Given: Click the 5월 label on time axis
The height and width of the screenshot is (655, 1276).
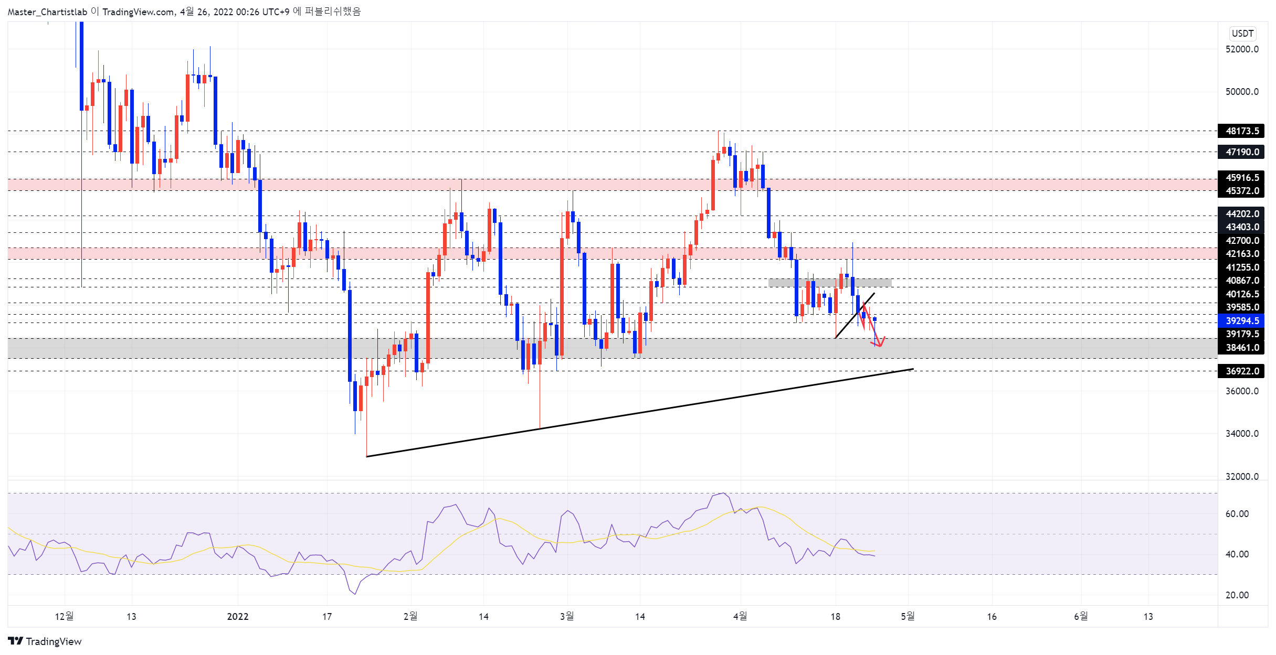Looking at the screenshot, I should pos(908,617).
